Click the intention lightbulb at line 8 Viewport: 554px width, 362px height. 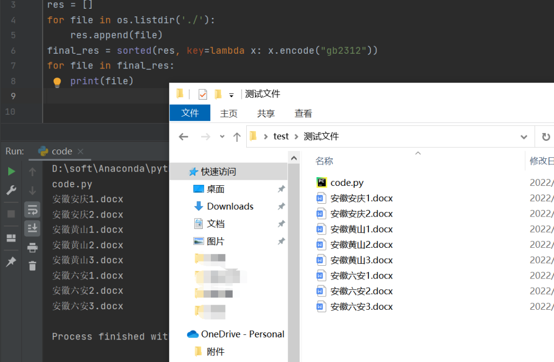[x=57, y=82]
